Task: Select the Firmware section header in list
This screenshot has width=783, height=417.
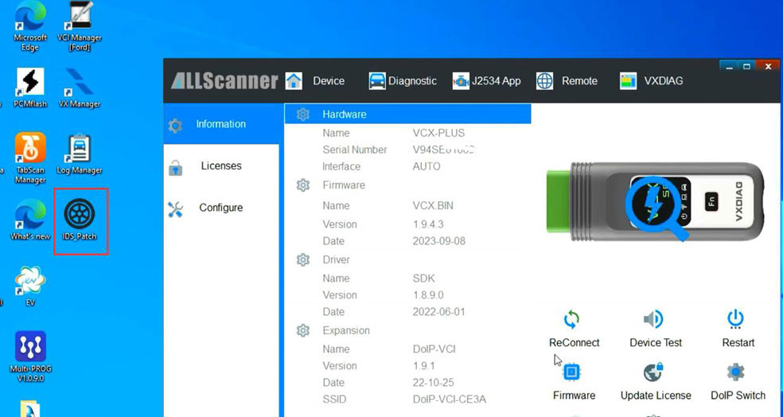Action: (344, 185)
